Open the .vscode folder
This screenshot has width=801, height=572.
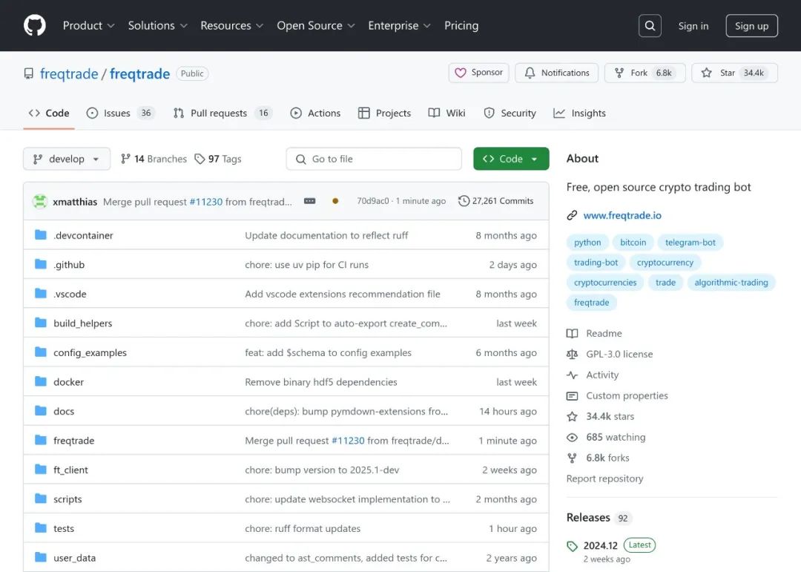pyautogui.click(x=70, y=294)
